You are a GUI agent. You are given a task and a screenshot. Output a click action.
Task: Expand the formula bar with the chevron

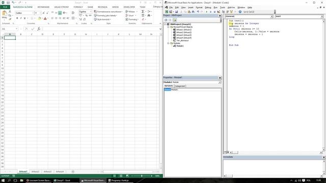coord(160,29)
